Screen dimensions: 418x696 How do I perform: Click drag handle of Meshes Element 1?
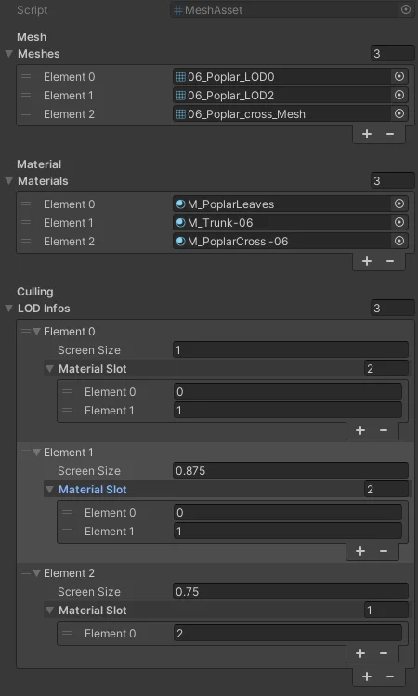(x=26, y=95)
